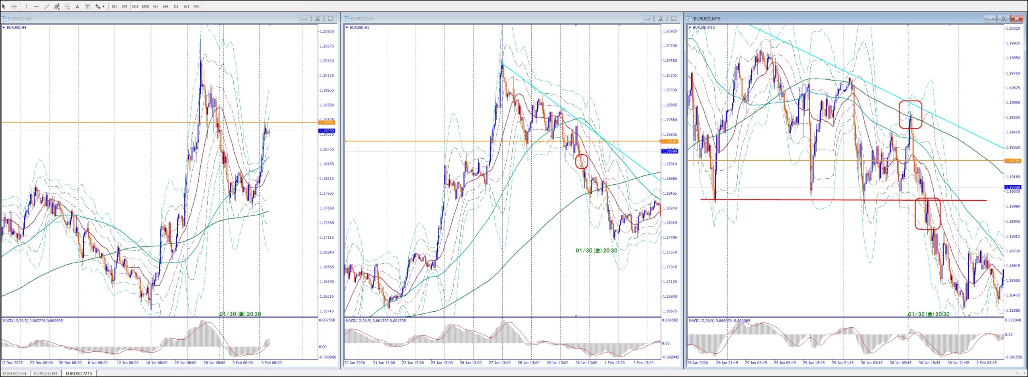The width and height of the screenshot is (1028, 377).
Task: Toggle the M1 timeframe button
Action: pos(114,6)
